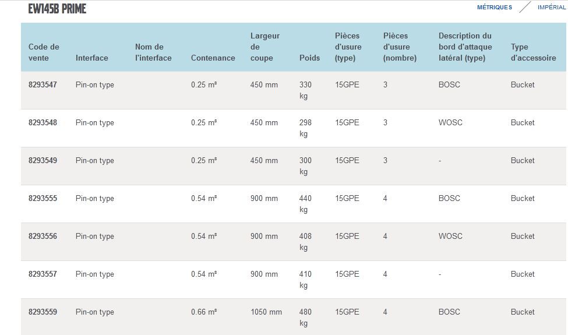The height and width of the screenshot is (335, 568).
Task: Click the 'Pièces d'usure (nombre)' column header
Action: pyautogui.click(x=400, y=47)
